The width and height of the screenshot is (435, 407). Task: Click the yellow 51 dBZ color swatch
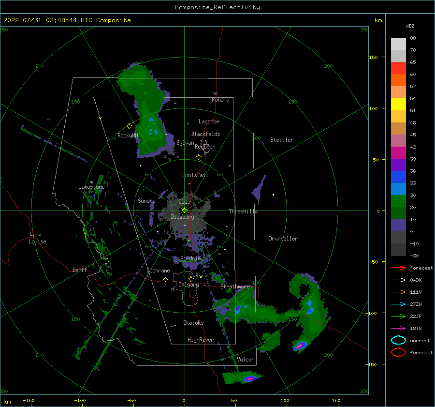[x=398, y=104]
